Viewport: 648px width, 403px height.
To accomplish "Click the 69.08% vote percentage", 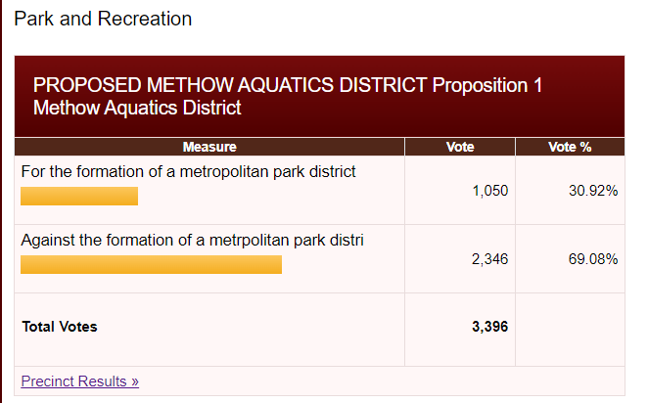I will [592, 259].
